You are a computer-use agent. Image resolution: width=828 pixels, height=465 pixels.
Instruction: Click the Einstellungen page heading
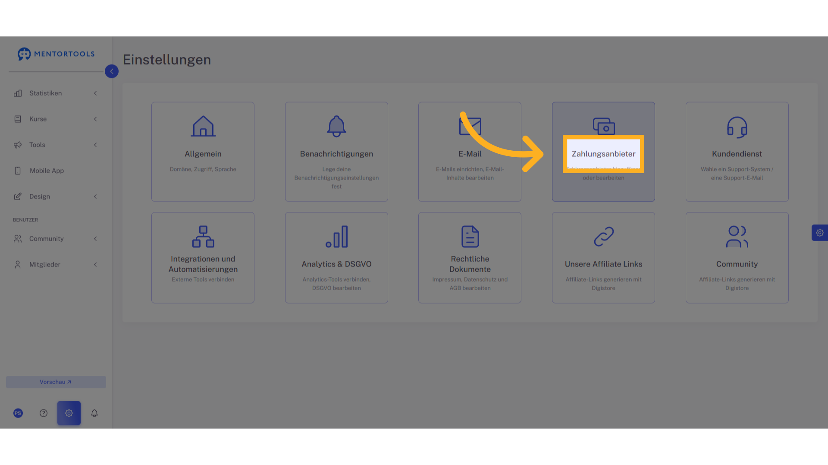click(x=167, y=60)
